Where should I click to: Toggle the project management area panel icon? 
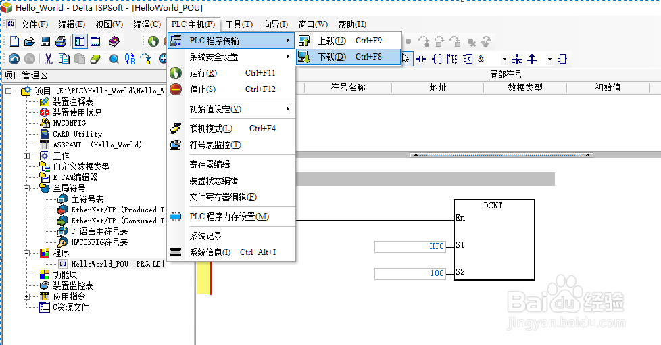79,41
